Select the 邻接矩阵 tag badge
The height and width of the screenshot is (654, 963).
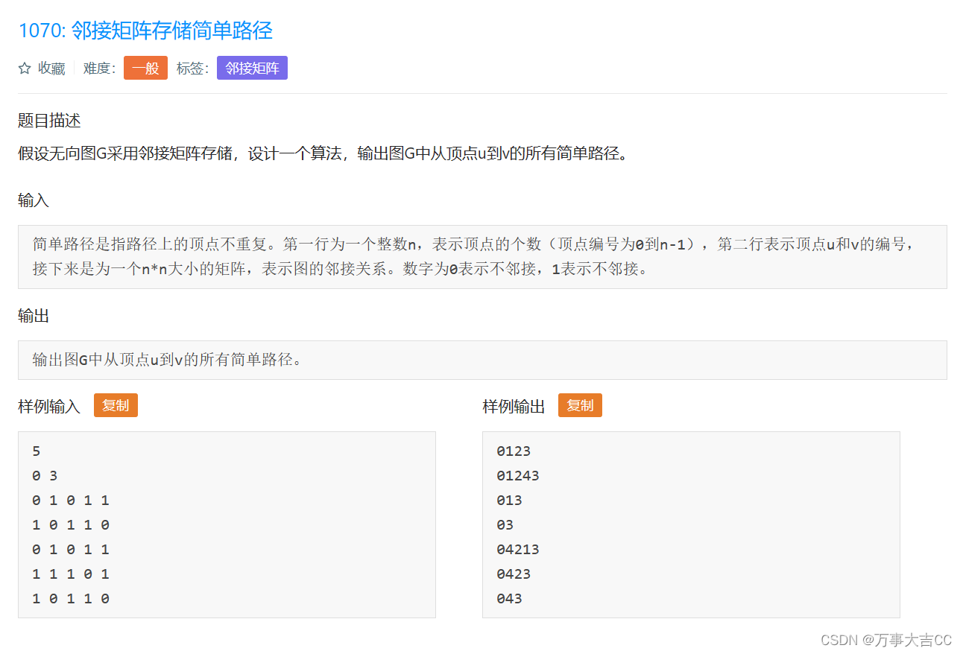(252, 68)
